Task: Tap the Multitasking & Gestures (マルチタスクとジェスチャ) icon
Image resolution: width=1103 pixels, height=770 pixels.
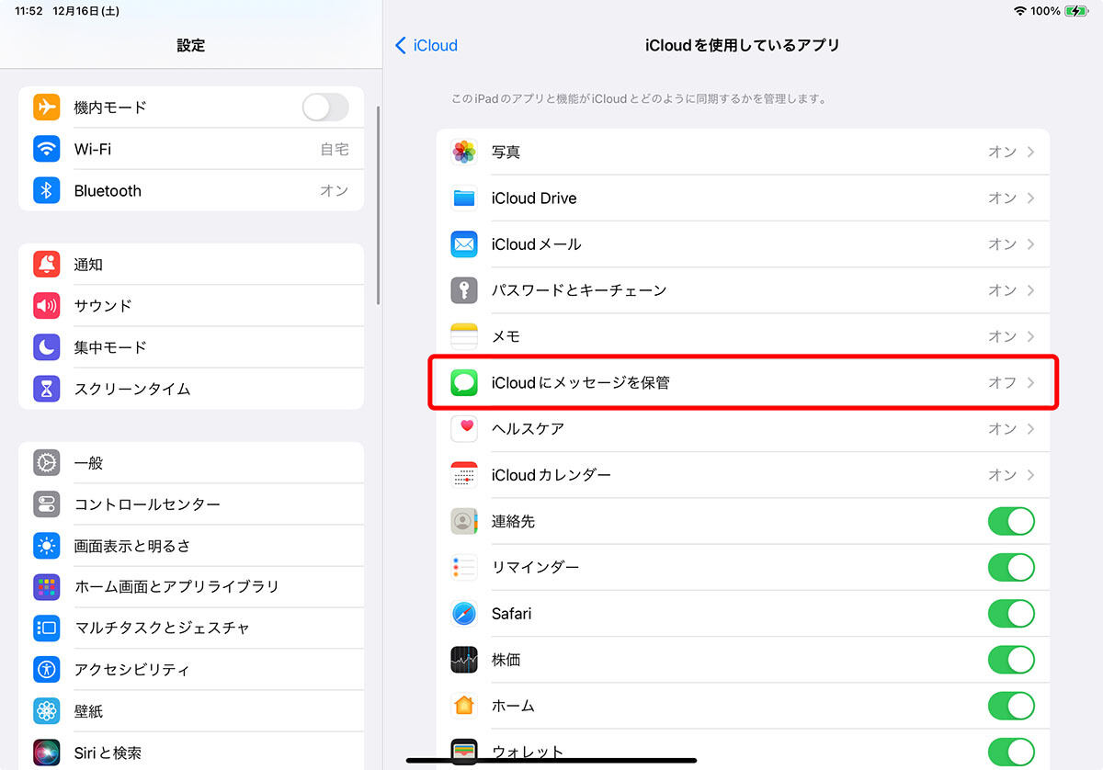Action: pyautogui.click(x=47, y=628)
